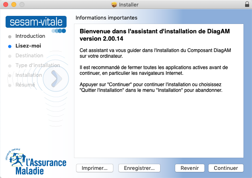Click the Continuer button

[226, 168]
